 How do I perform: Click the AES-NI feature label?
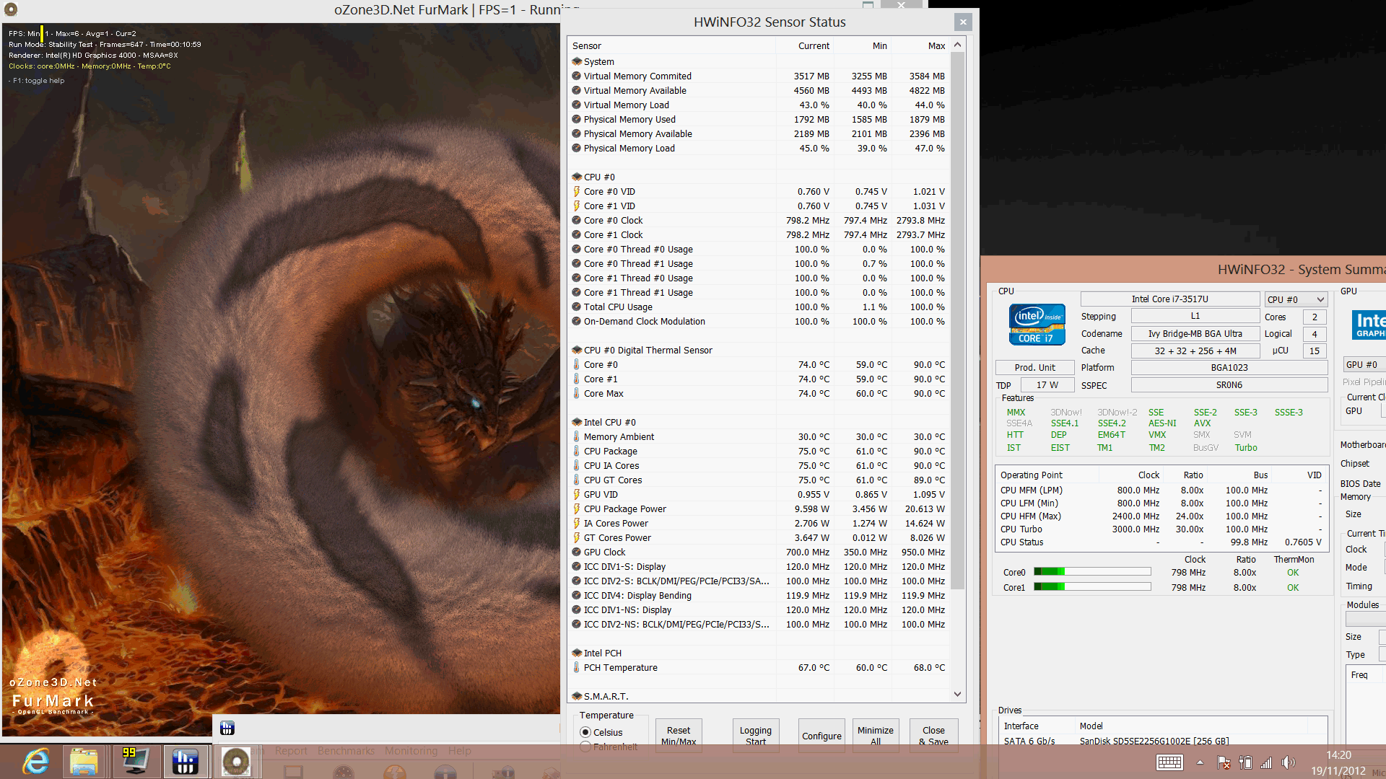click(x=1162, y=423)
